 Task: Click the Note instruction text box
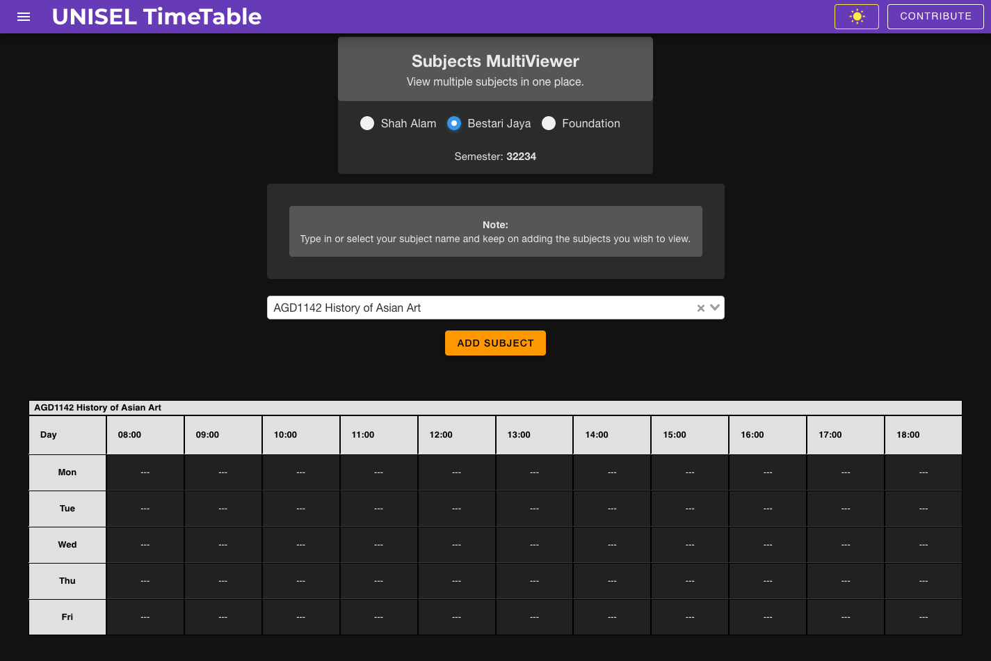coord(495,232)
